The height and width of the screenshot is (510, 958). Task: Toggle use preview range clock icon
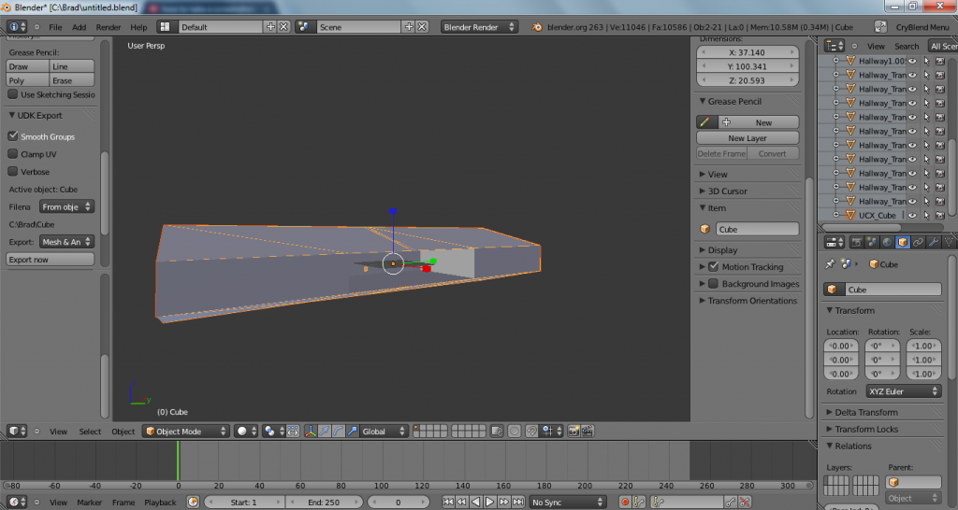(193, 503)
